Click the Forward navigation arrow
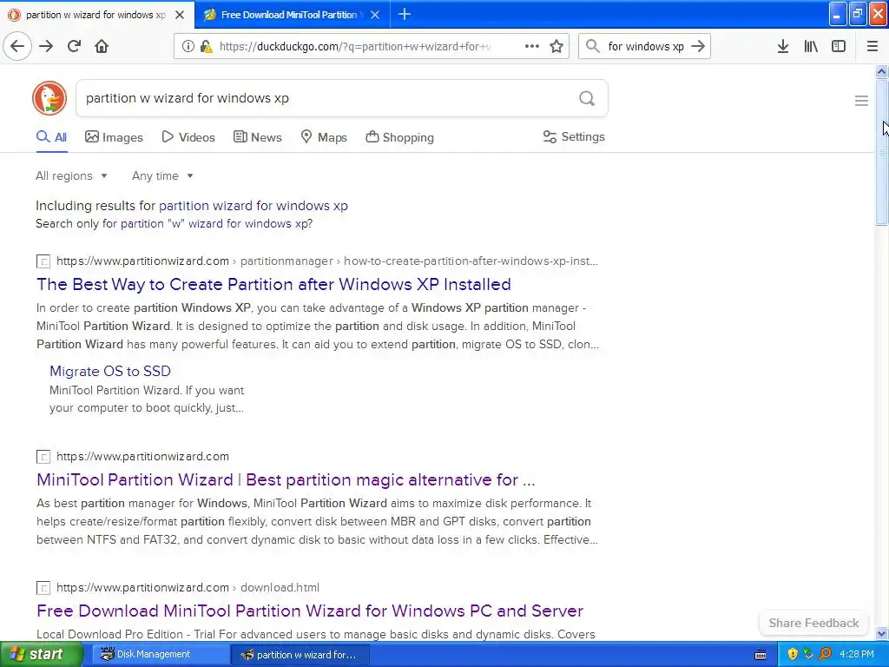Screen dimensions: 889x667 46,46
